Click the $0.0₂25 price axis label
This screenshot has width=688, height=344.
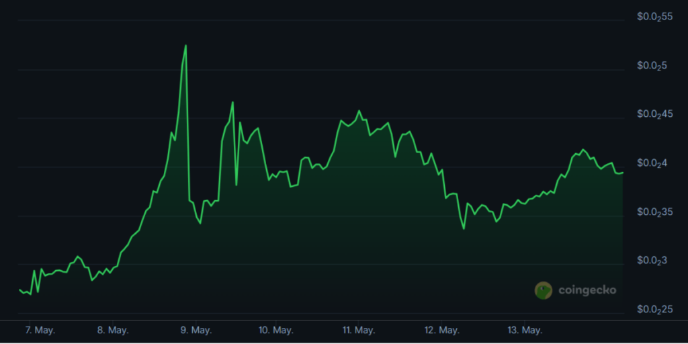click(654, 310)
